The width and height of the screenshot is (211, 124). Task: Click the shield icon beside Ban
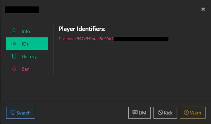click(14, 69)
